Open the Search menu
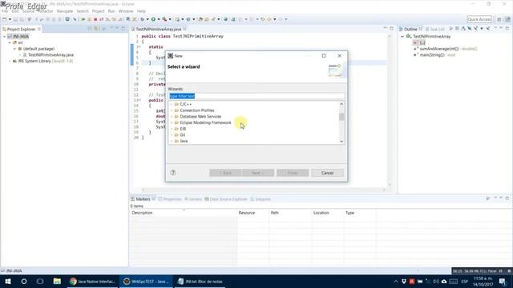Viewport: 513px width, 288px height. 83,11
